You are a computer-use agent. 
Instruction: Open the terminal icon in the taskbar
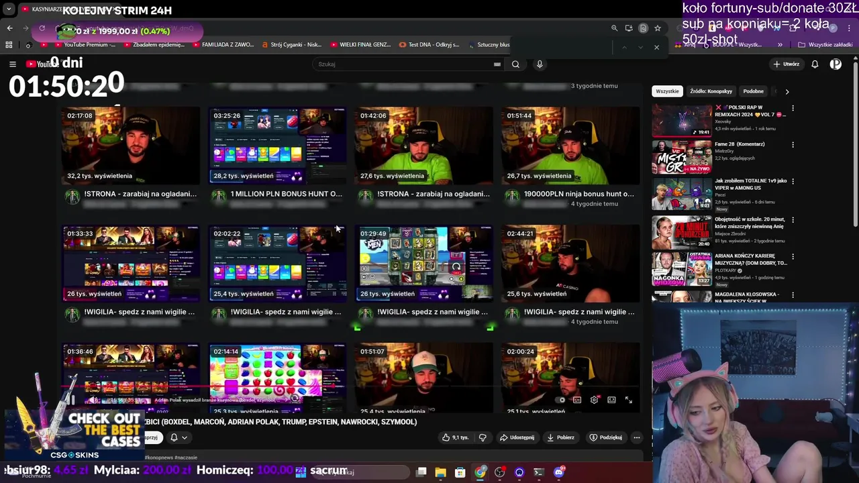[x=539, y=472]
